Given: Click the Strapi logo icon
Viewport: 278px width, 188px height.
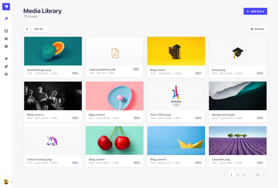Looking at the screenshot, I should pyautogui.click(x=6, y=7).
